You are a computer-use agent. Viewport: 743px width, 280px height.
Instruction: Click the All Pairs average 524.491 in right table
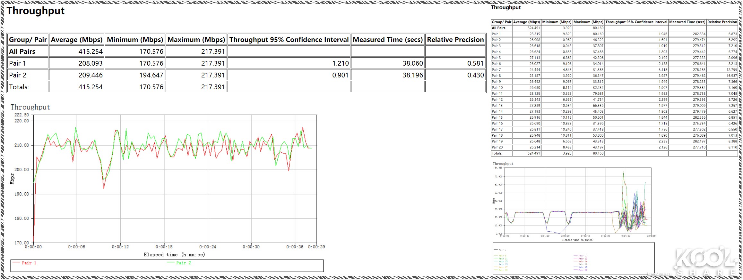(534, 28)
